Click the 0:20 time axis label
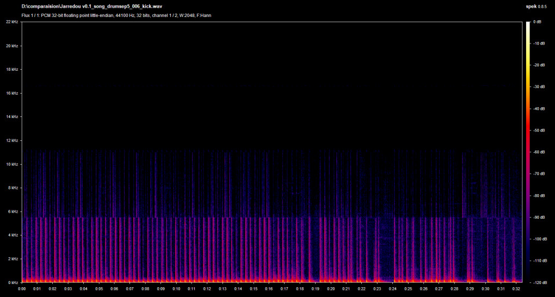The image size is (555, 297). [331, 289]
